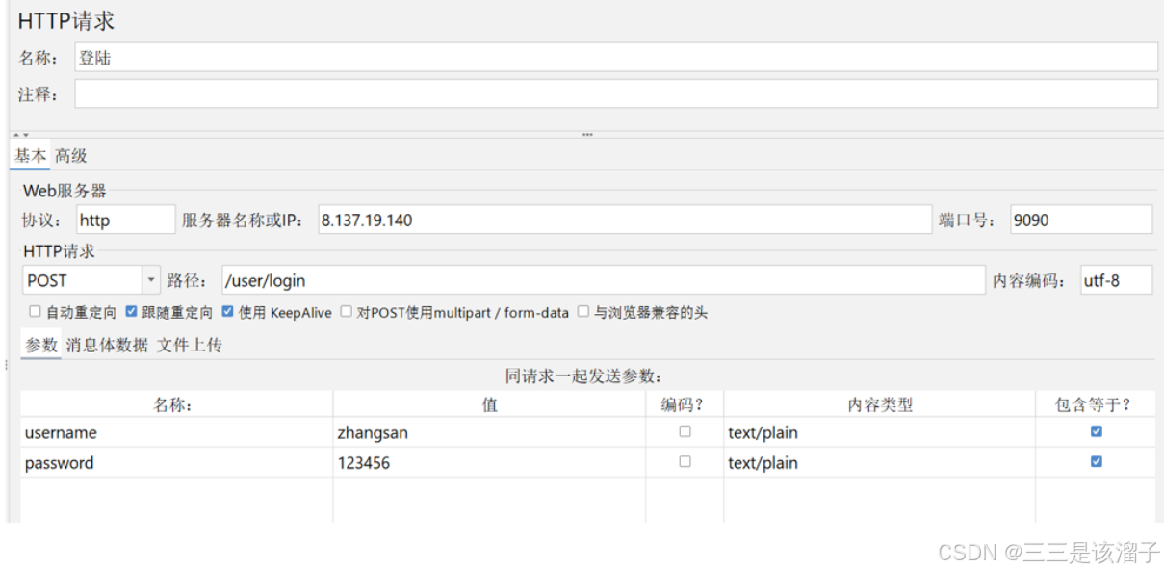Tick the 编码 checkbox for password row

685,462
